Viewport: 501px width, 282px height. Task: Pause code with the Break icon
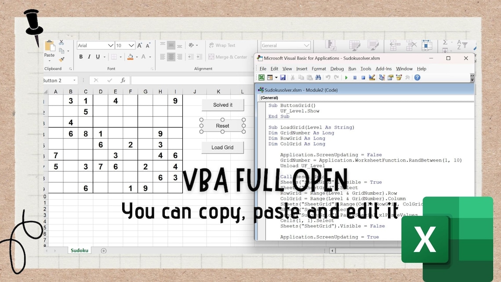click(x=355, y=77)
